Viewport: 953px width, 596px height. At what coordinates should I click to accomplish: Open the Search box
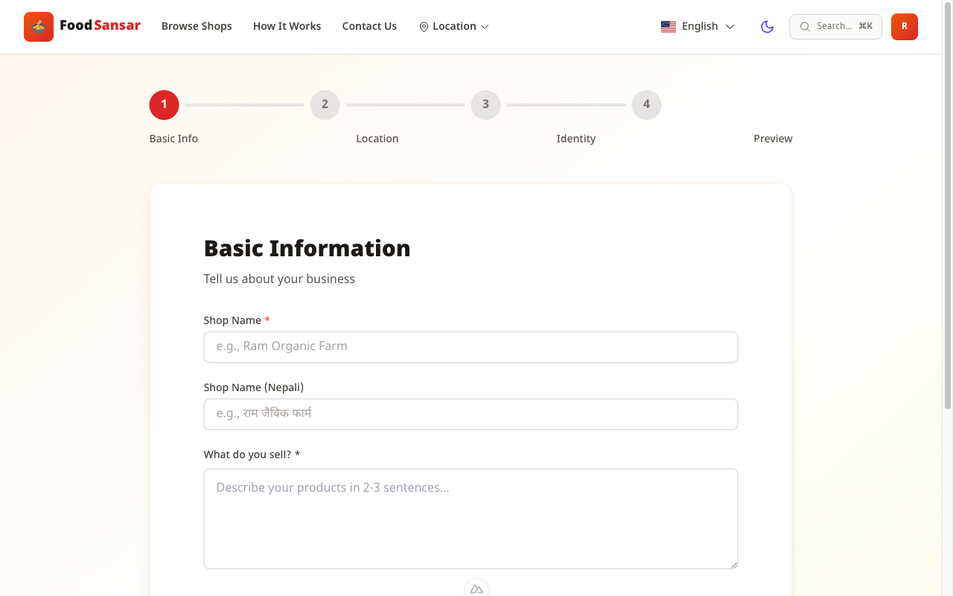pos(835,27)
